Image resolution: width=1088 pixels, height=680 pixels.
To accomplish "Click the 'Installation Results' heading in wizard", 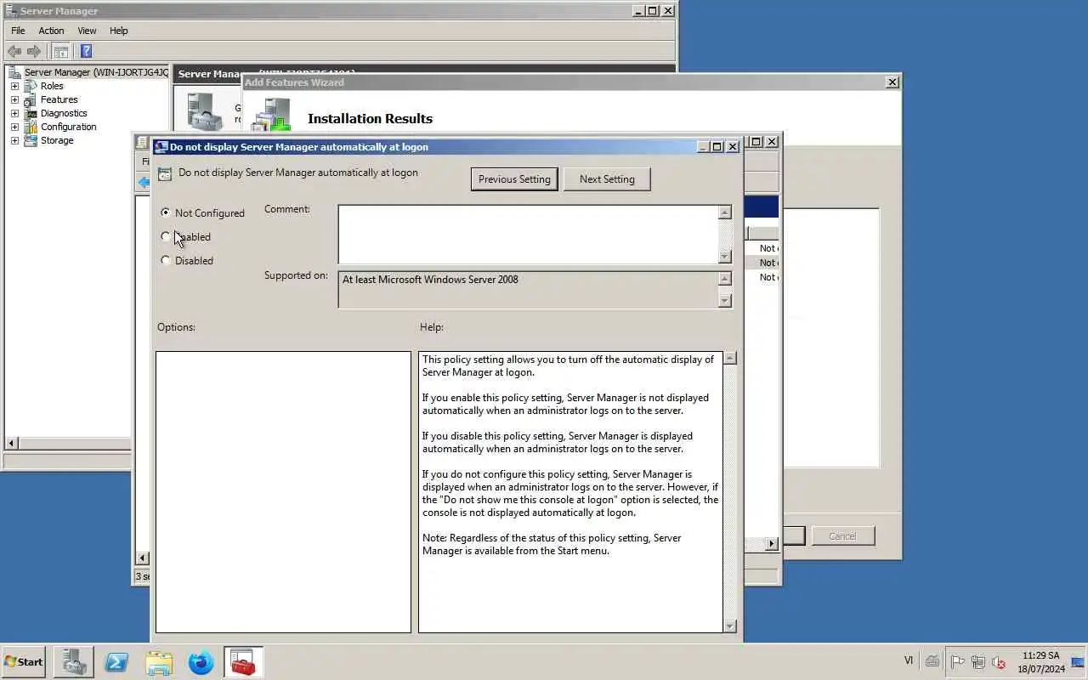I will click(370, 118).
